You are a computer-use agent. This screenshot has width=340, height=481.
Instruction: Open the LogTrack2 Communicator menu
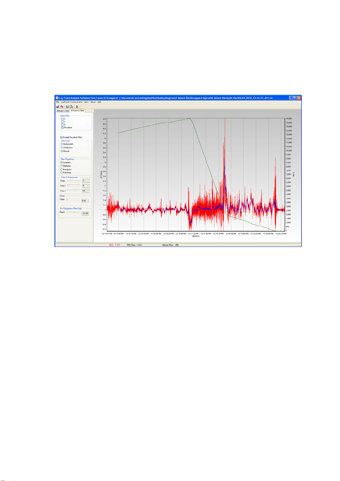(x=72, y=102)
